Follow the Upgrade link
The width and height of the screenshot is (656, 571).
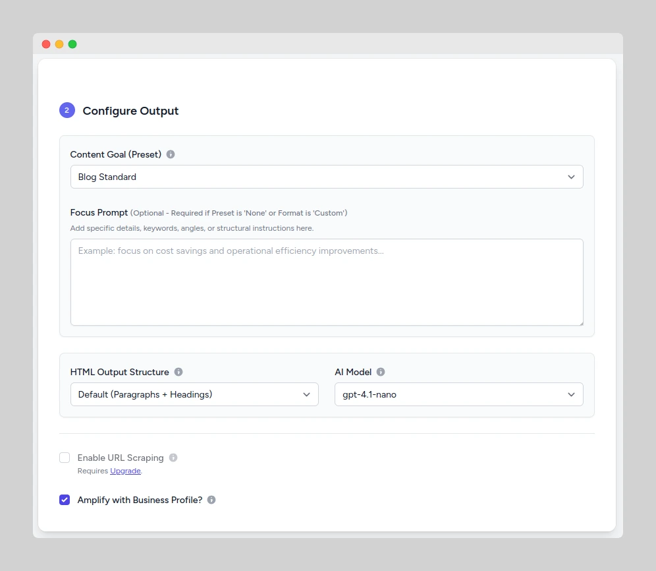point(126,471)
